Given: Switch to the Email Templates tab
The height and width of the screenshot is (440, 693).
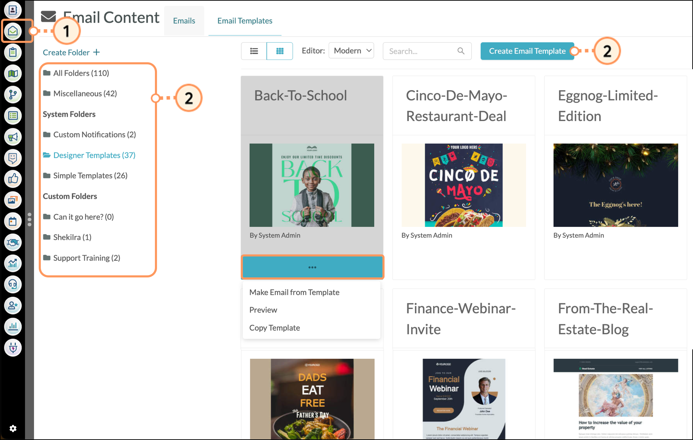Looking at the screenshot, I should [245, 21].
